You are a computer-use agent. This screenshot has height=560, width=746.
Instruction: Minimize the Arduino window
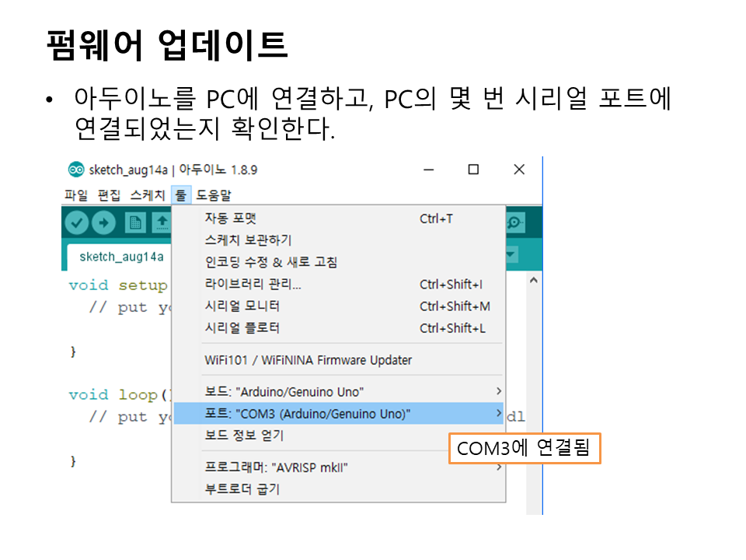pos(429,170)
